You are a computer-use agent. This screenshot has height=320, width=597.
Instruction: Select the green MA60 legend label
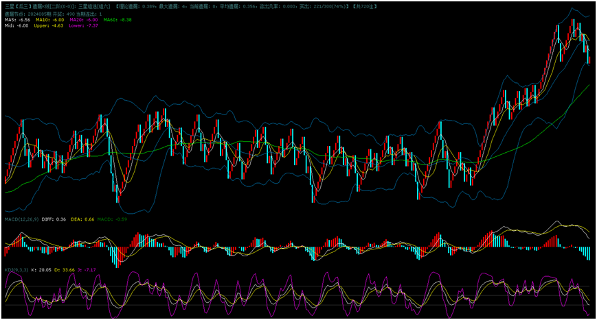[117, 20]
